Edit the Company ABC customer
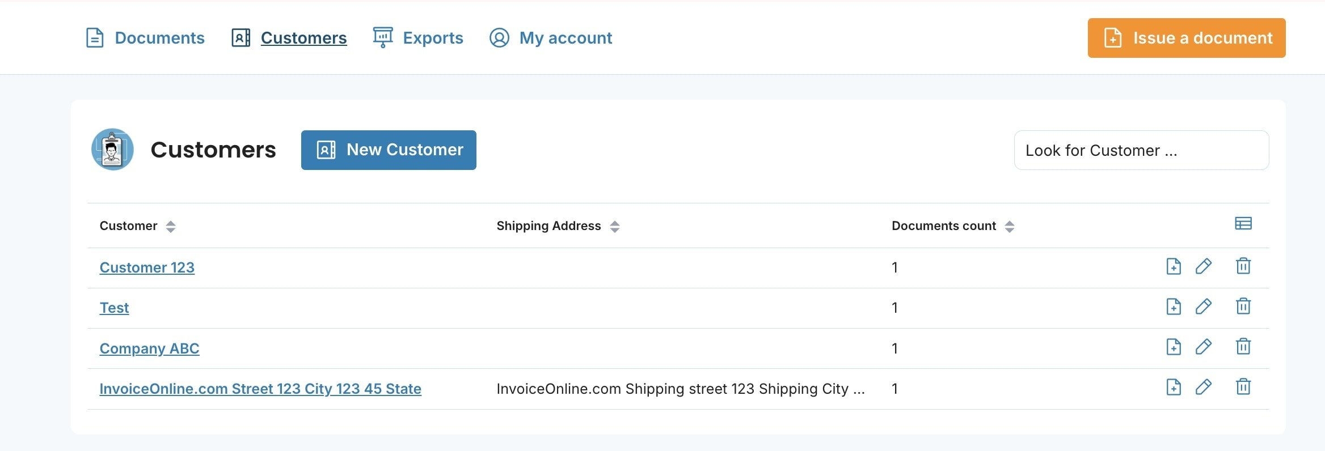Image resolution: width=1325 pixels, height=451 pixels. tap(1203, 347)
